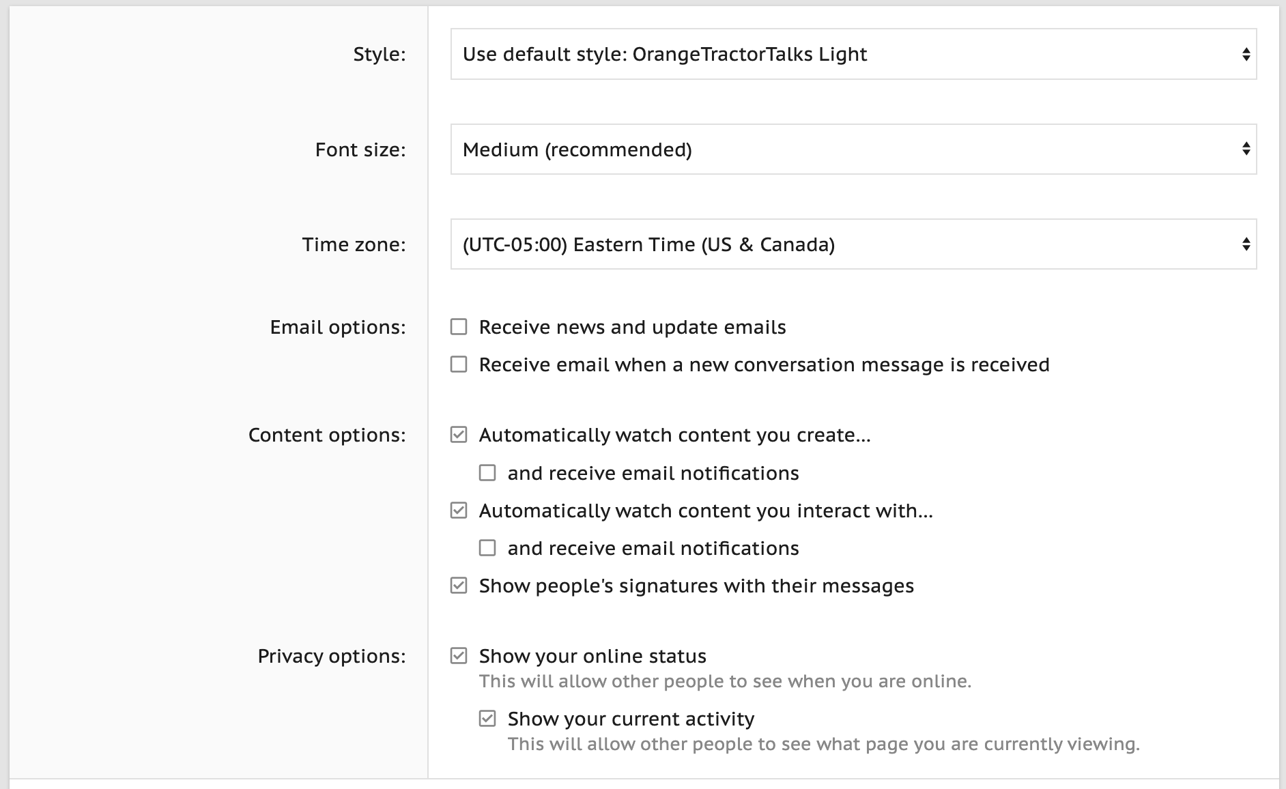Click the Style dropdown arrow icon

coord(1246,54)
